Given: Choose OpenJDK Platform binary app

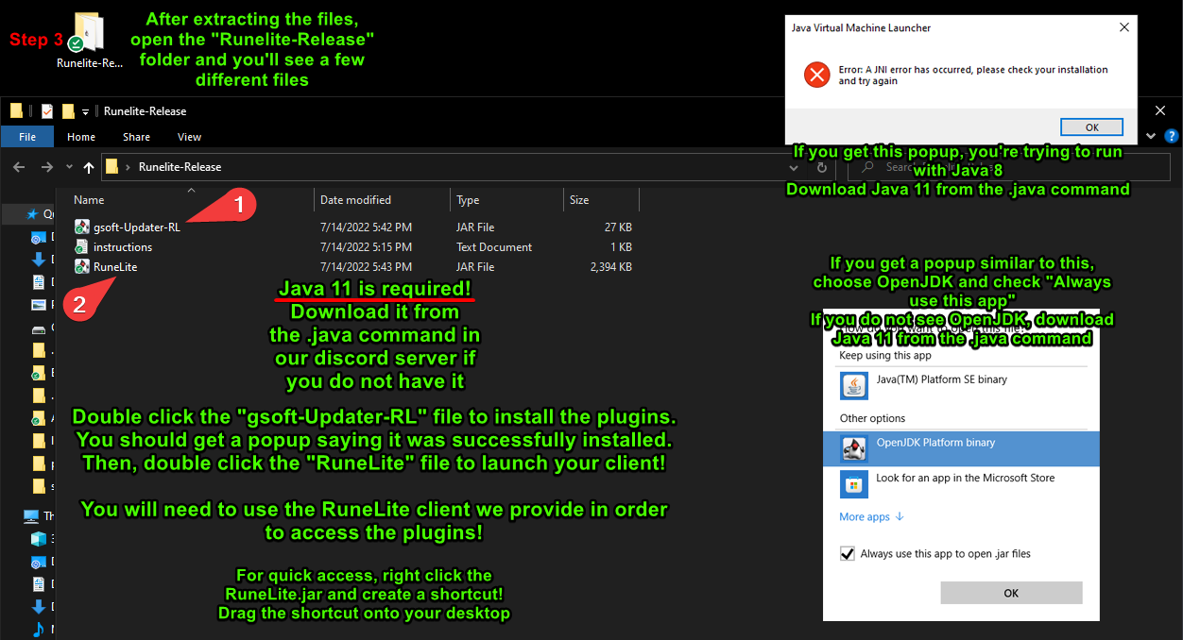Looking at the screenshot, I should pos(961,448).
